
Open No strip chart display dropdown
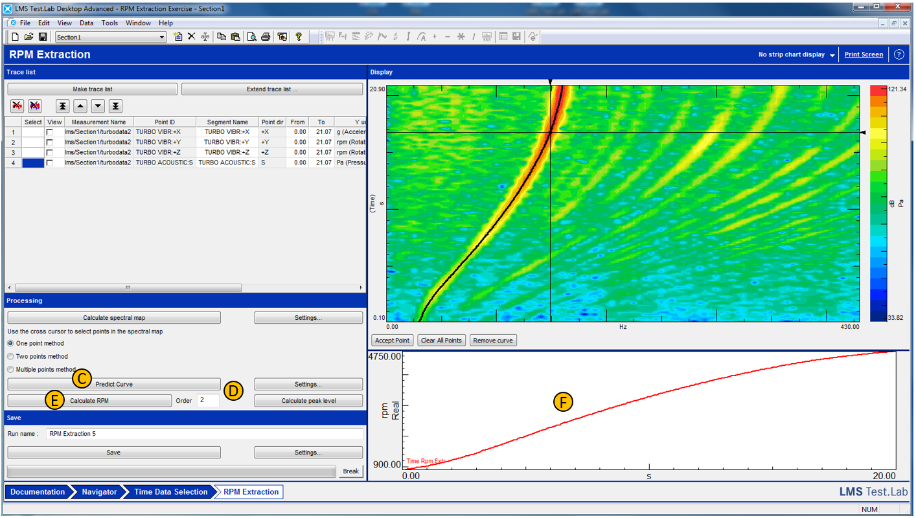pyautogui.click(x=797, y=54)
